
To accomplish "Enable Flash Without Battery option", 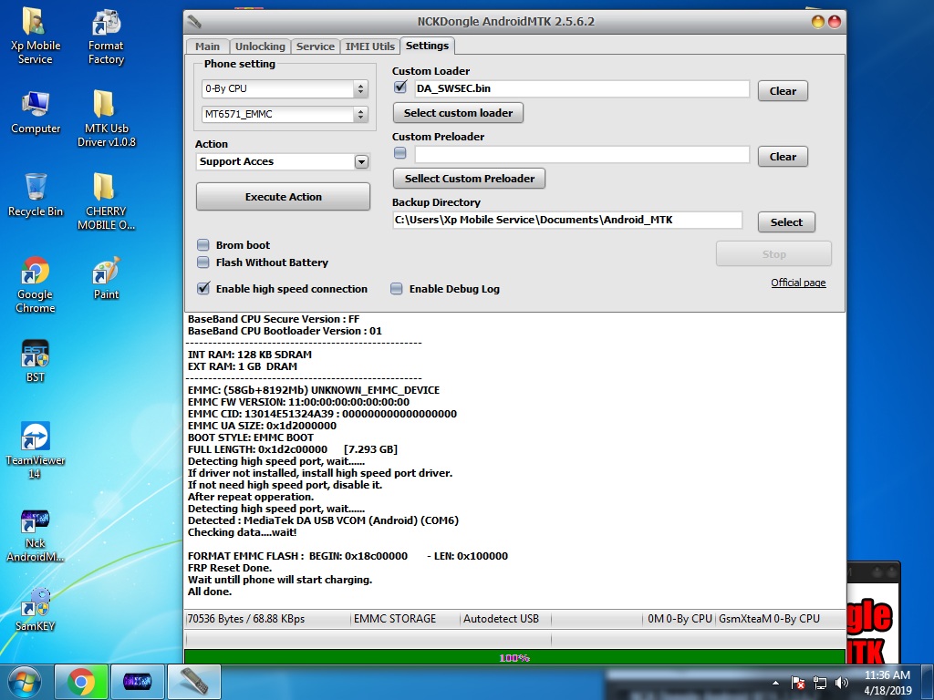I will point(203,262).
